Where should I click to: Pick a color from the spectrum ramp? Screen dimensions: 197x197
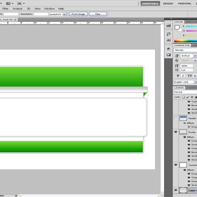(x=186, y=41)
